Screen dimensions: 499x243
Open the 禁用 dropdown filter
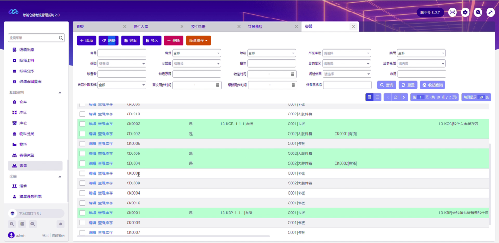click(x=421, y=53)
